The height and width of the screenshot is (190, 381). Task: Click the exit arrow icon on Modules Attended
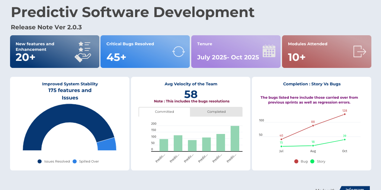(360, 51)
